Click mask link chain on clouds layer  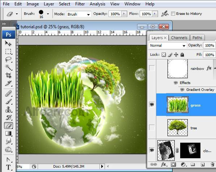pos(177,150)
